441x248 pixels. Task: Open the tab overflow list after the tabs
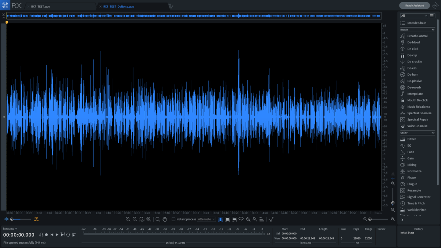pos(171,6)
